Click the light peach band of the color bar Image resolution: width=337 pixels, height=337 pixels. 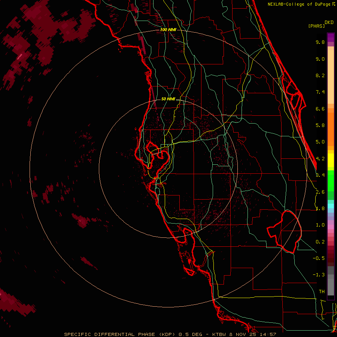[x=331, y=77]
